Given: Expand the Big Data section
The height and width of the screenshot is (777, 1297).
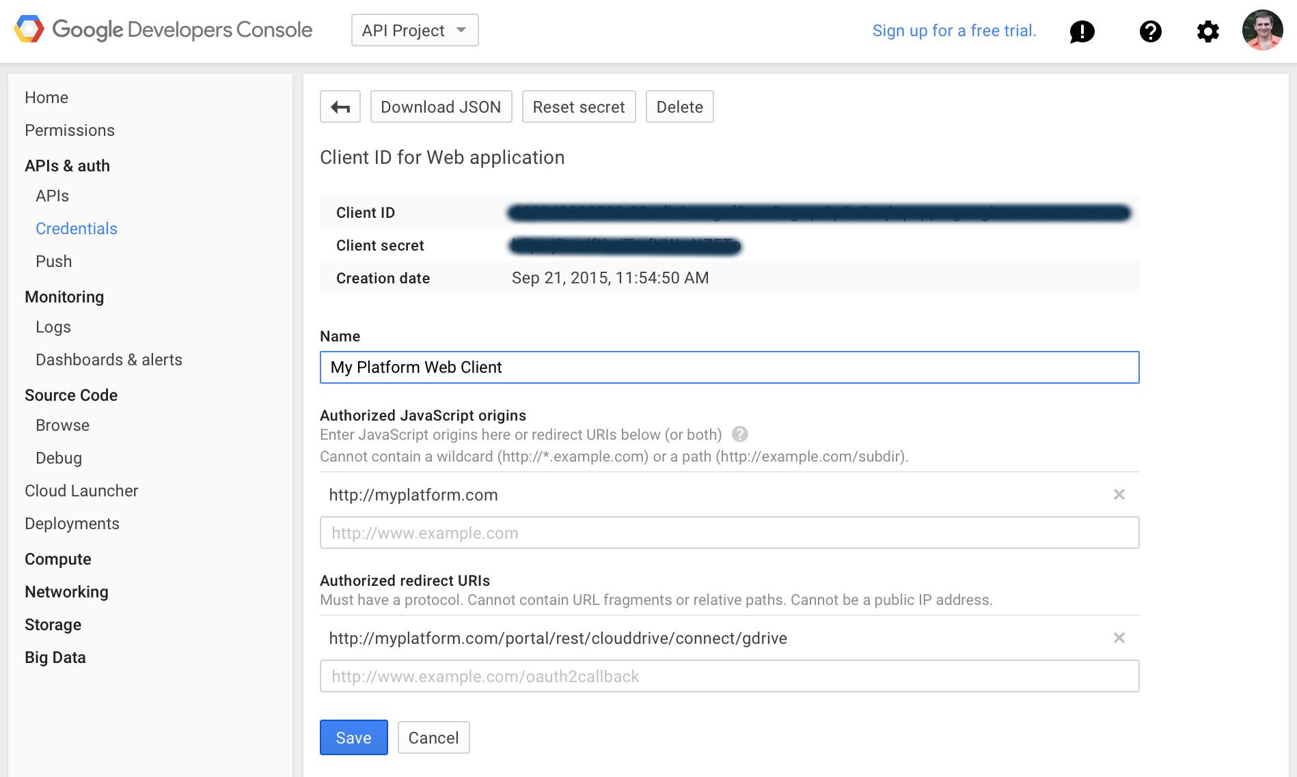Looking at the screenshot, I should pos(55,658).
